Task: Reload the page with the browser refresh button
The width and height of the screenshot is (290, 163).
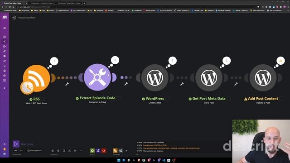Action: 10,7
